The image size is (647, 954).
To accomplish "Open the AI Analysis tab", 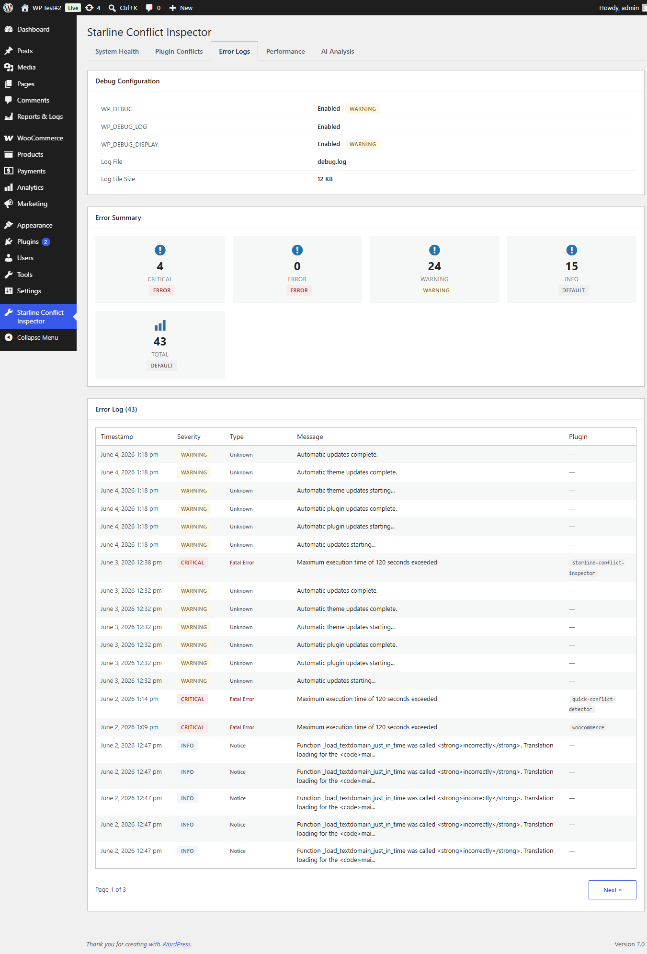I will click(338, 51).
